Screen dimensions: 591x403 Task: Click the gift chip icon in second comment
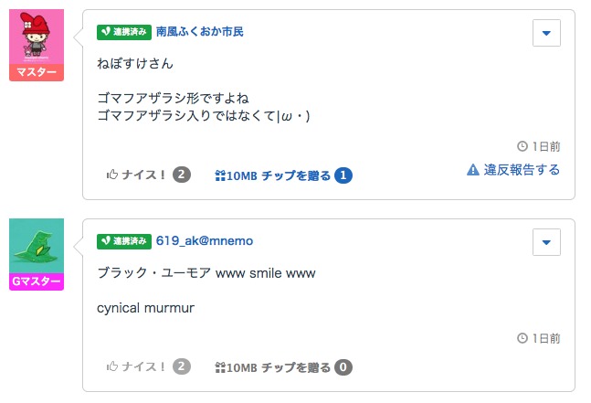(219, 367)
